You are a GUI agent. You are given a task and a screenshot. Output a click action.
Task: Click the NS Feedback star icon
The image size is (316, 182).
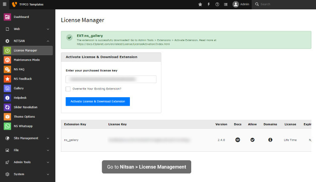8,79
